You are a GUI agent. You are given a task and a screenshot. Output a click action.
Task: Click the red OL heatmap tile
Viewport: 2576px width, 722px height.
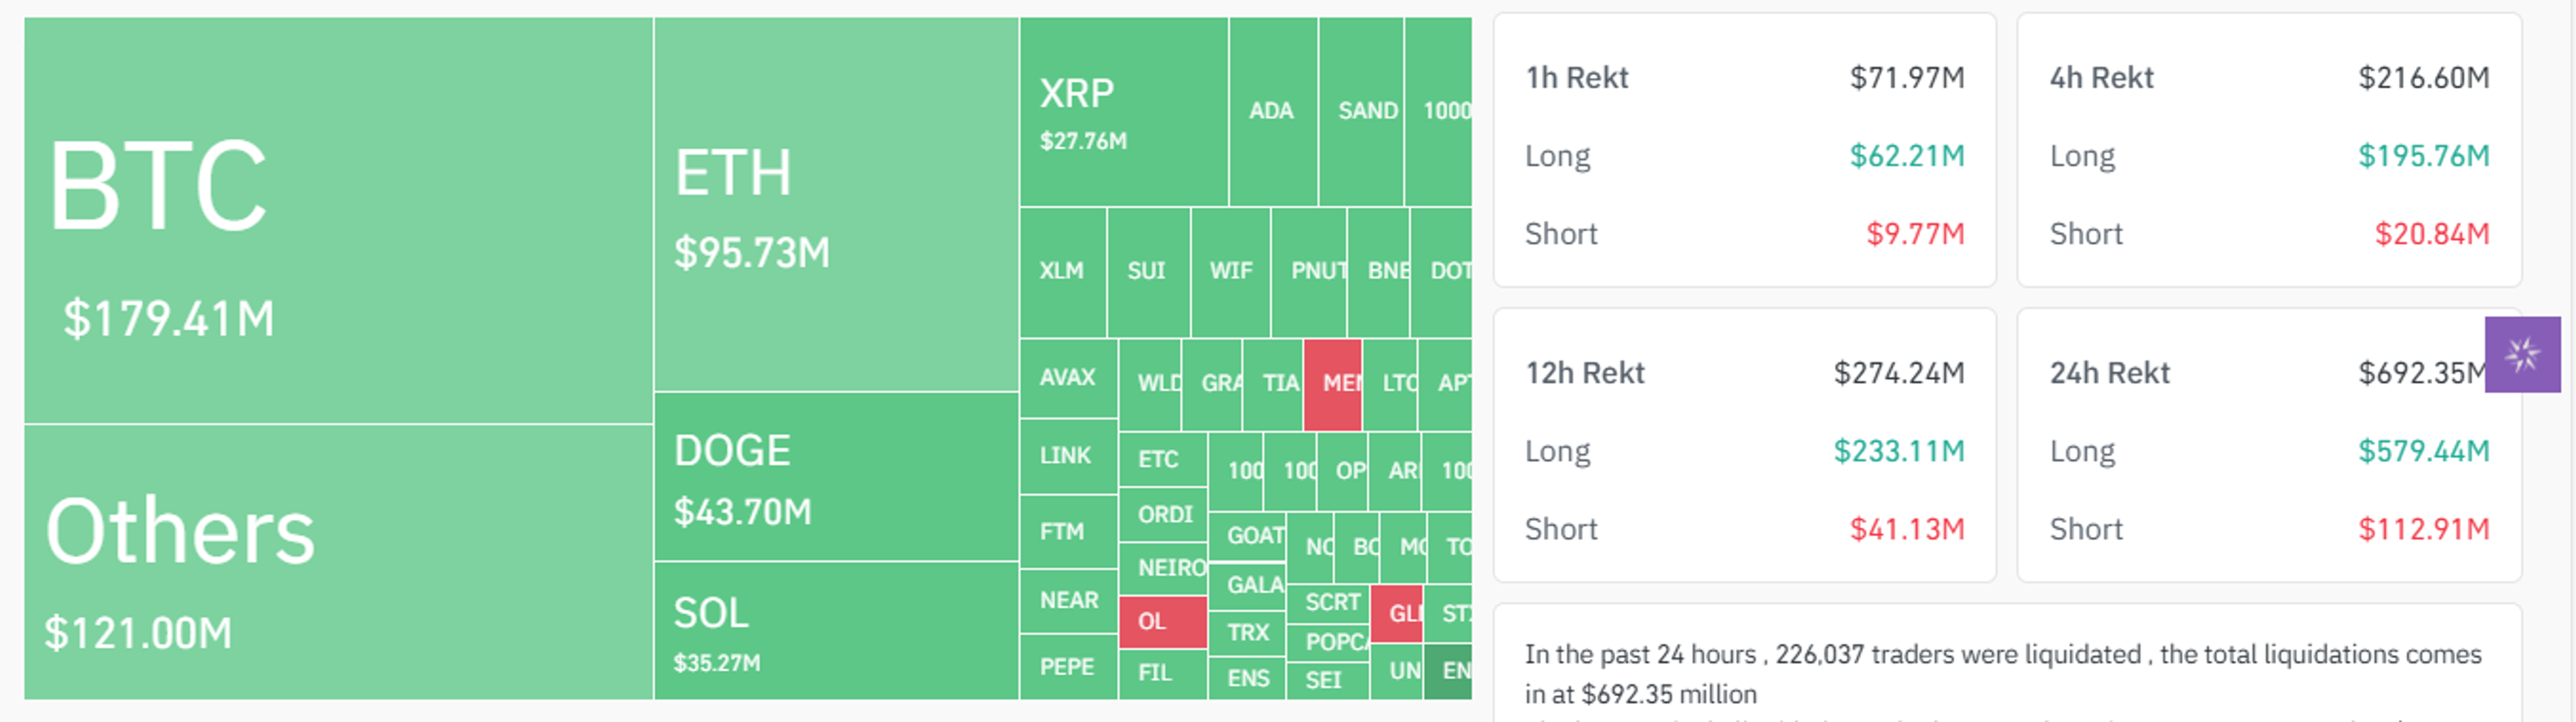[1162, 622]
